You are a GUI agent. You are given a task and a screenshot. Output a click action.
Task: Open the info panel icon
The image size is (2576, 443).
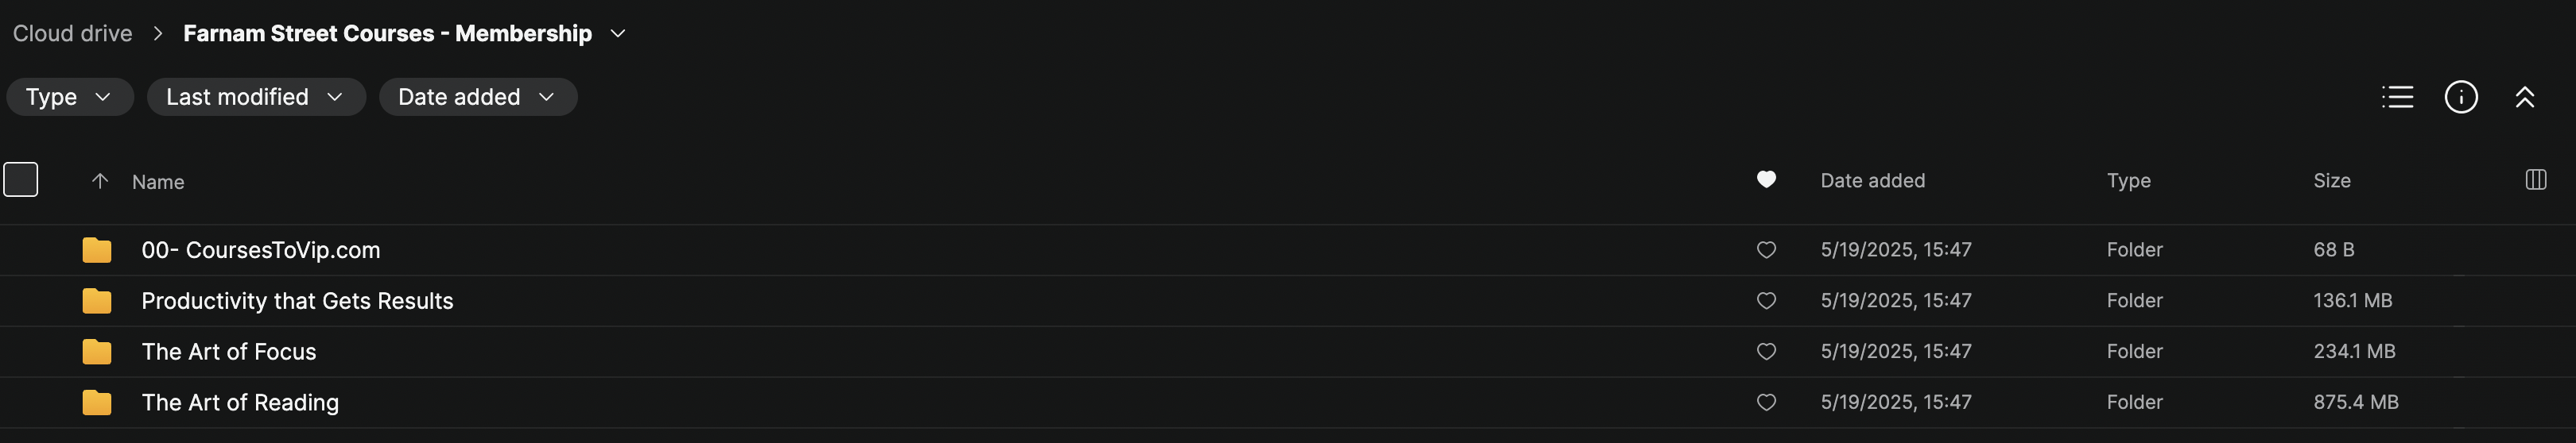point(2460,97)
